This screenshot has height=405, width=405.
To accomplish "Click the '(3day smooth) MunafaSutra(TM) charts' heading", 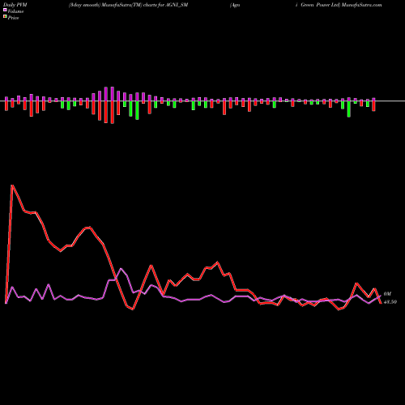I will coord(113,5).
